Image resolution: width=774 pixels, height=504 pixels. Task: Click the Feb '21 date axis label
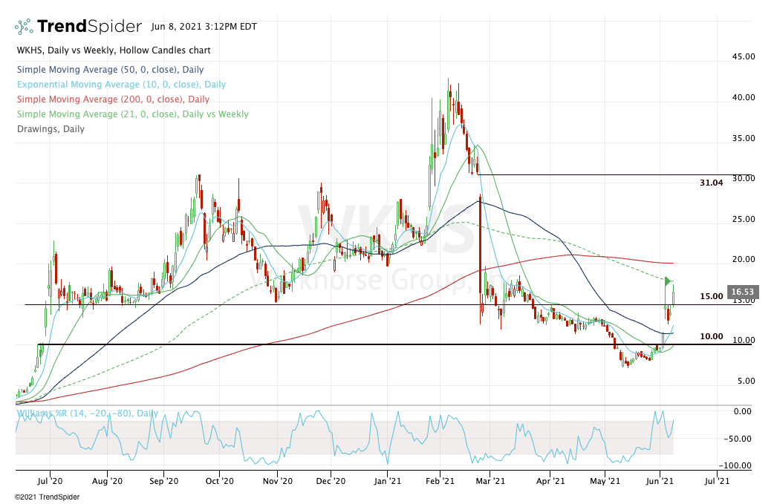440,481
